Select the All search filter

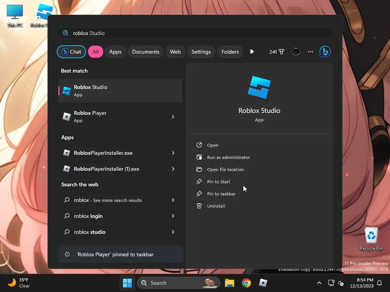click(96, 52)
